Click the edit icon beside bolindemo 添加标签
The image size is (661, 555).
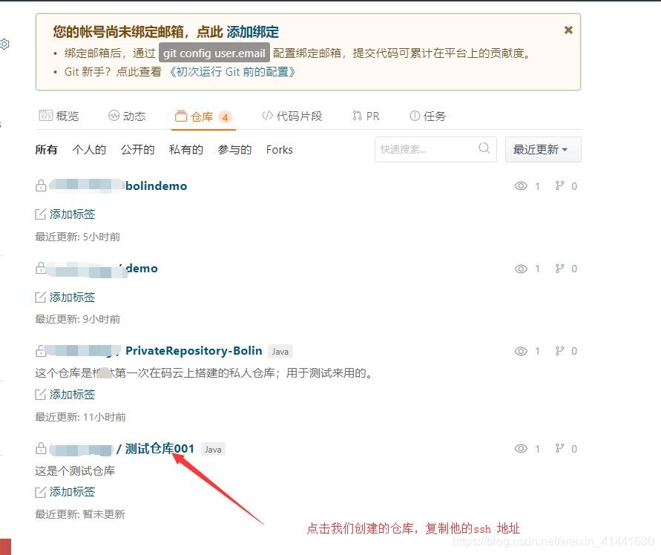click(x=41, y=214)
